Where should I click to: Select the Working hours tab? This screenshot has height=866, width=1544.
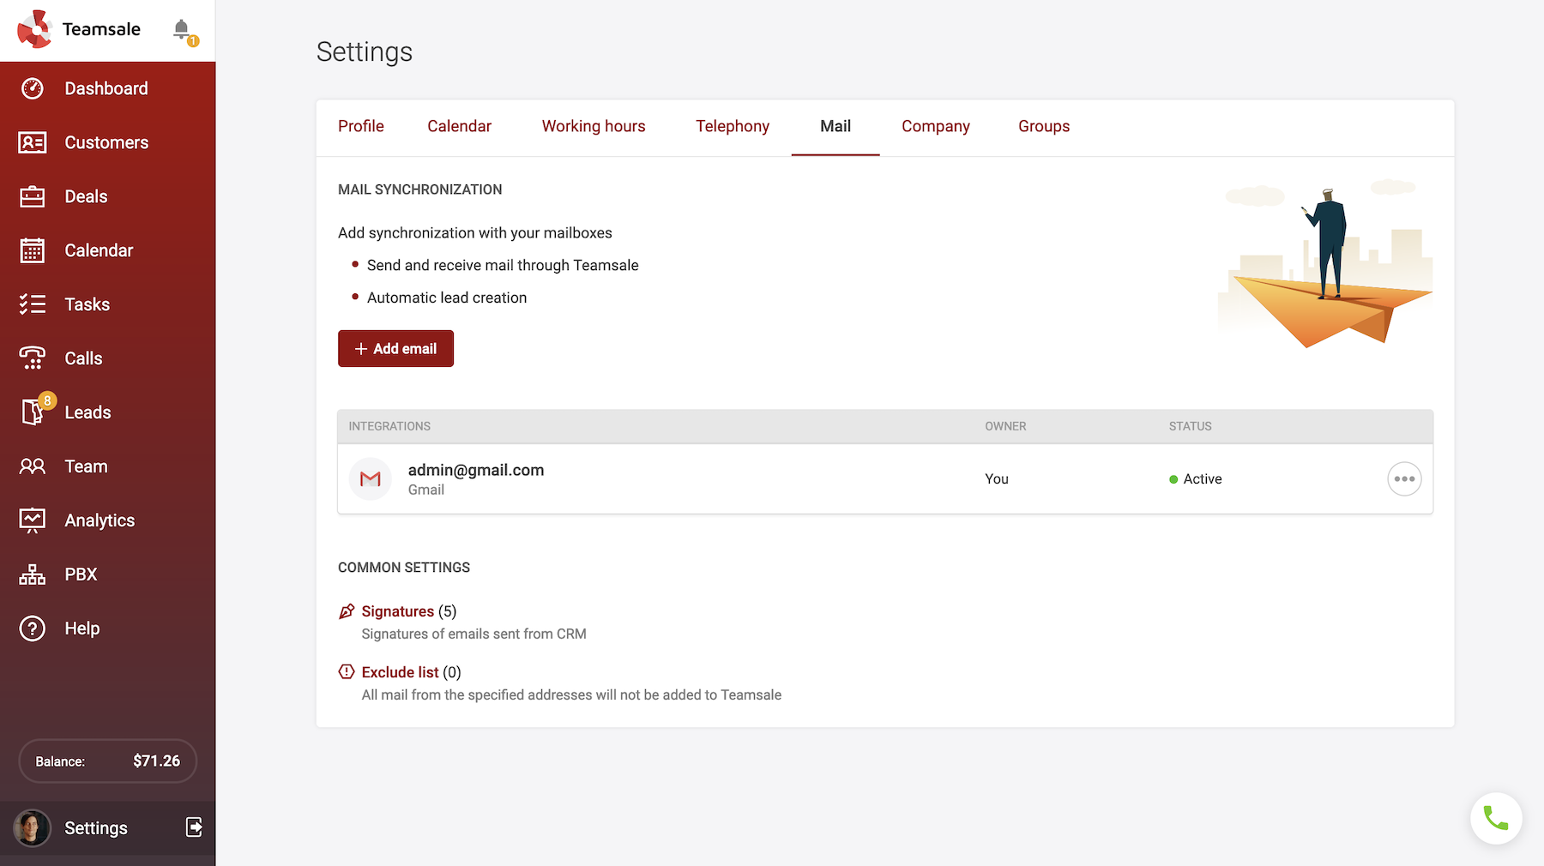point(593,126)
